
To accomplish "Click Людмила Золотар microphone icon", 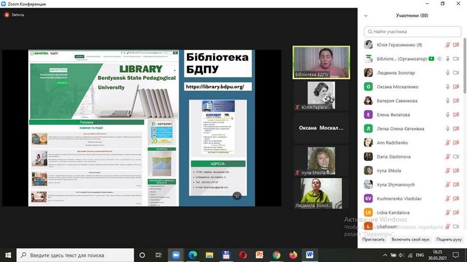I will click(x=447, y=73).
